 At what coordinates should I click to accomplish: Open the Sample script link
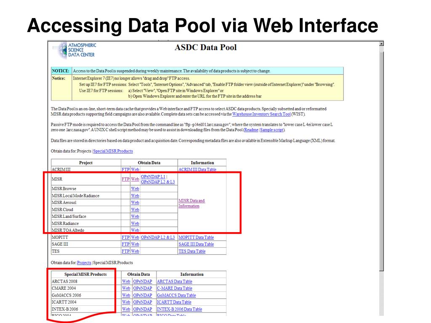[x=272, y=130]
